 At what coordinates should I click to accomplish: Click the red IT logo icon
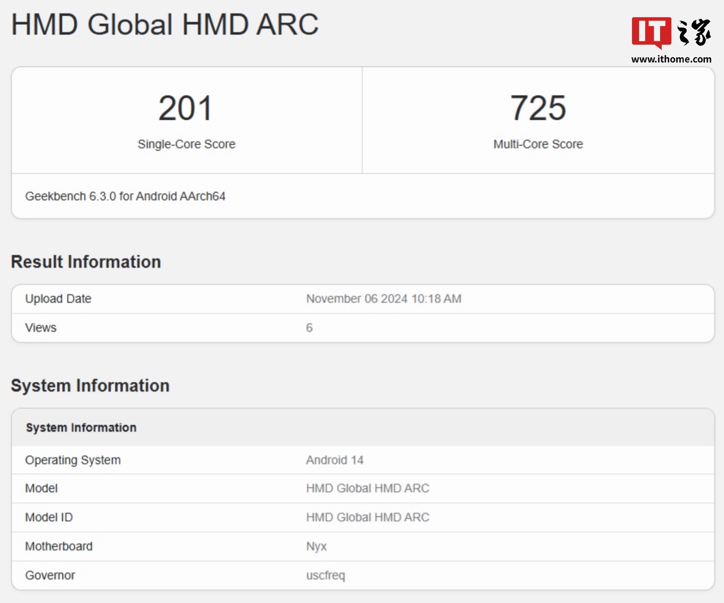(x=651, y=33)
